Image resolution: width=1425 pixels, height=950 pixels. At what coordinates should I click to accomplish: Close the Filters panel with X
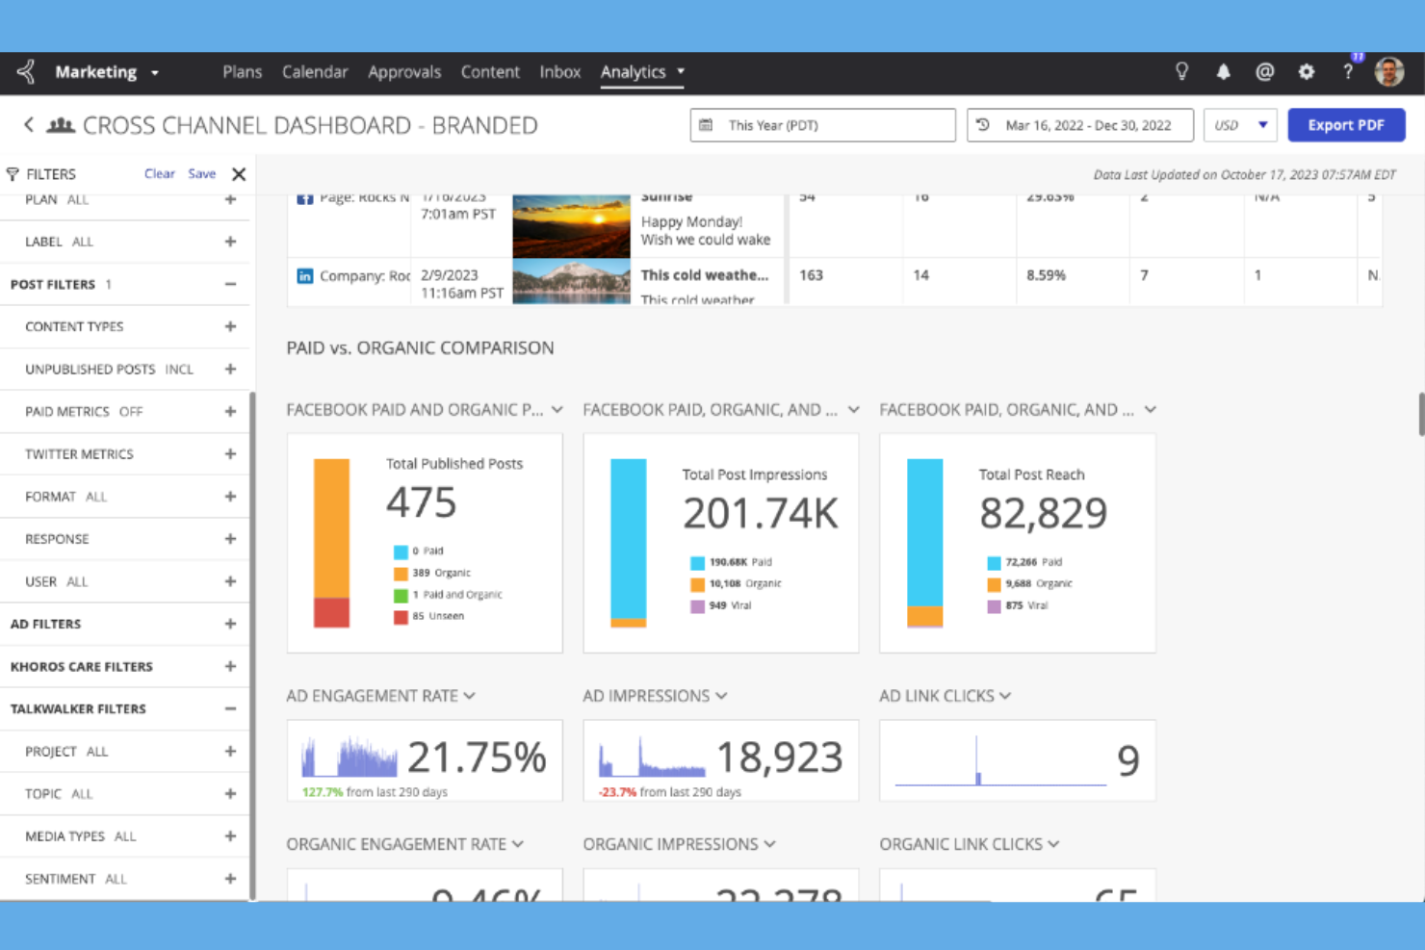[x=239, y=174]
